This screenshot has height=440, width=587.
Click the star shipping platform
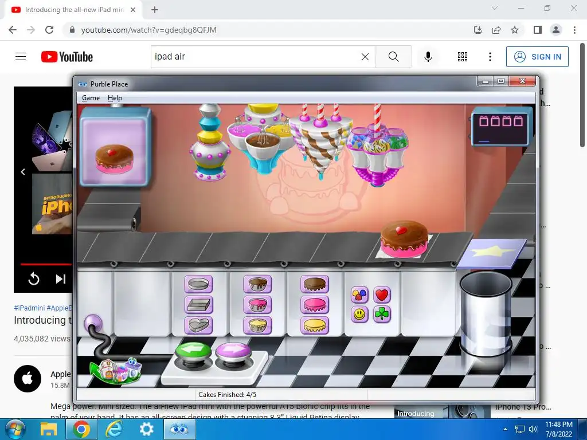coord(491,253)
